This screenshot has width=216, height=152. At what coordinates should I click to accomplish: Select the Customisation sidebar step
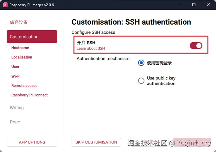pyautogui.click(x=32, y=37)
